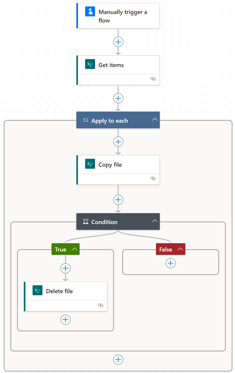This screenshot has height=373, width=235.
Task: Click the manual trigger touch icon
Action: coord(90,11)
